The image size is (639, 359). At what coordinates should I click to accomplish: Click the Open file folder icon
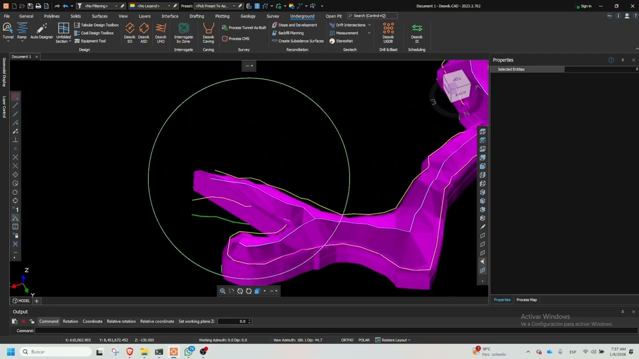tap(22, 6)
